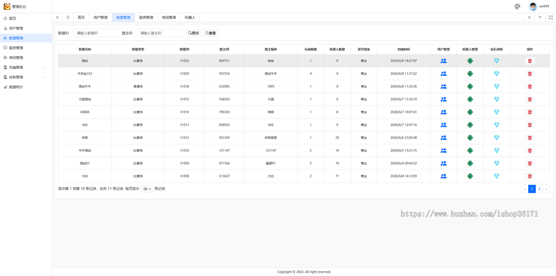The width and height of the screenshot is (556, 276).
Task: Go to the next page arrow
Action: point(546,189)
